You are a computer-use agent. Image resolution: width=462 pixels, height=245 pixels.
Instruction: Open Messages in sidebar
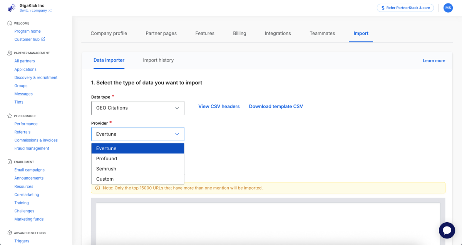click(x=23, y=94)
